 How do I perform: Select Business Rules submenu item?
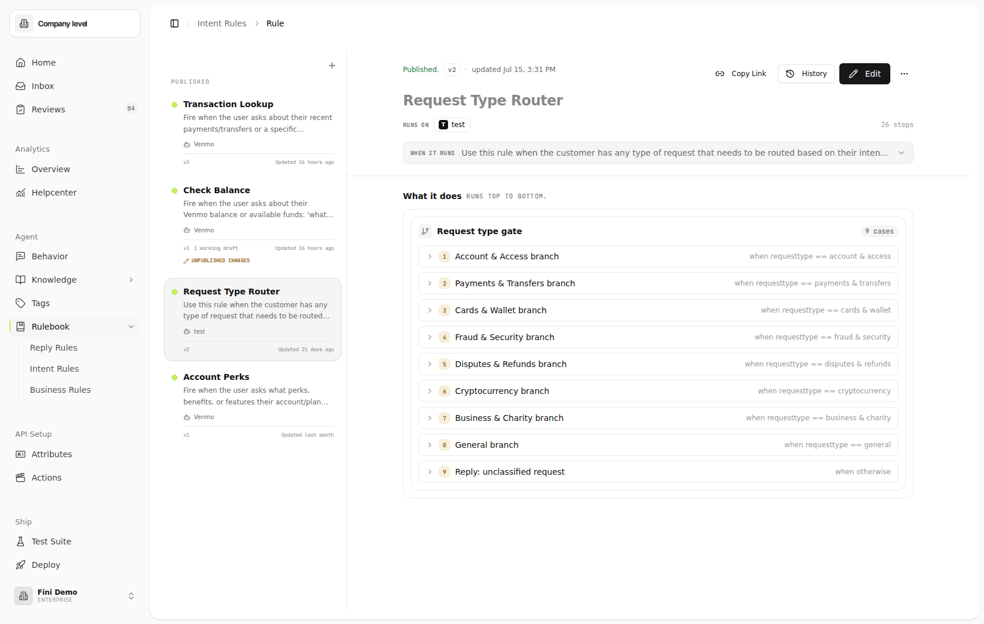tap(60, 390)
